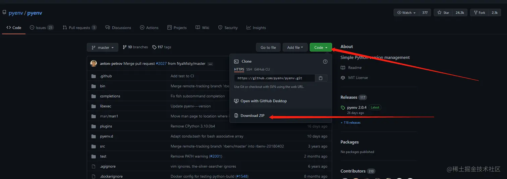This screenshot has width=507, height=179.
Task: Click anton-petrov's avatar image
Action: pyautogui.click(x=94, y=63)
